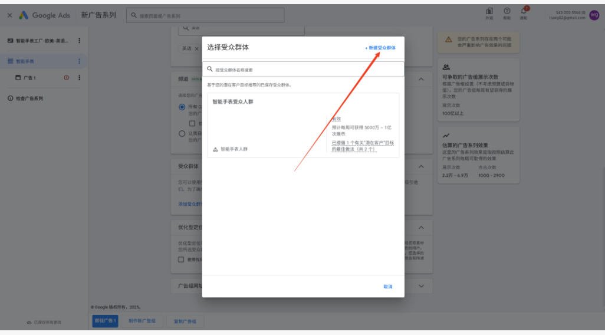Image resolution: width=605 pixels, height=335 pixels.
Task: Select the second channel radio button
Action: (182, 133)
